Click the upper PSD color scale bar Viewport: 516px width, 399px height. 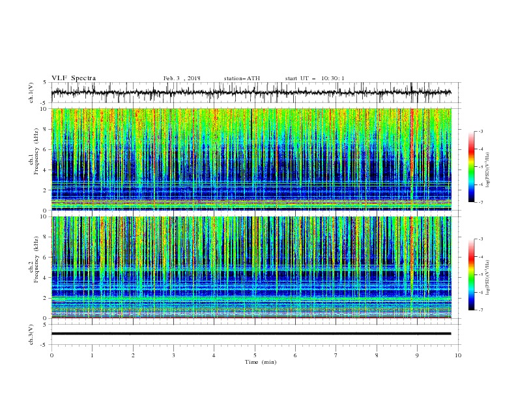coord(472,167)
